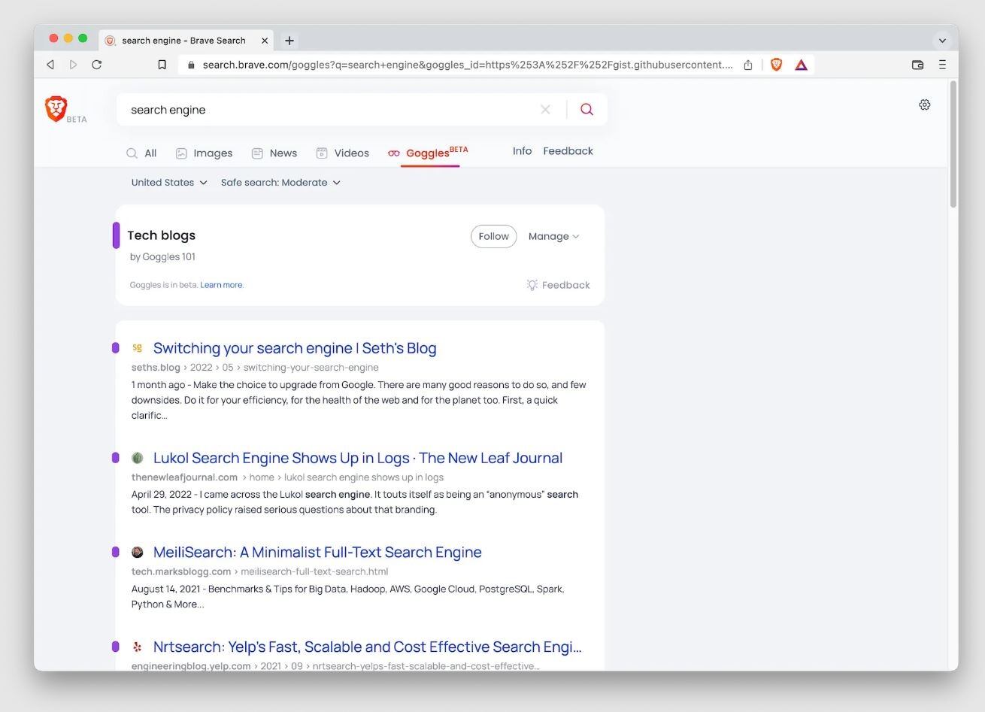This screenshot has height=712, width=985.
Task: Open the browser hamburger menu
Action: (x=942, y=65)
